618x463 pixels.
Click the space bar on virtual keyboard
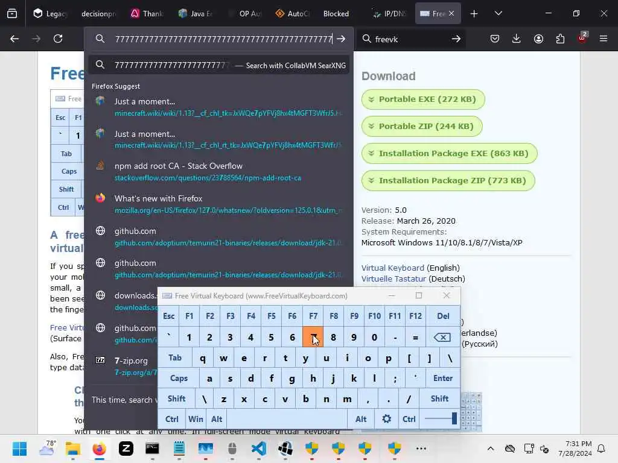point(287,419)
